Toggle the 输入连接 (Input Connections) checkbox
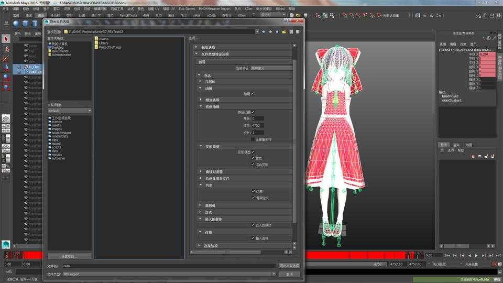This screenshot has height=283, width=503. [x=253, y=238]
